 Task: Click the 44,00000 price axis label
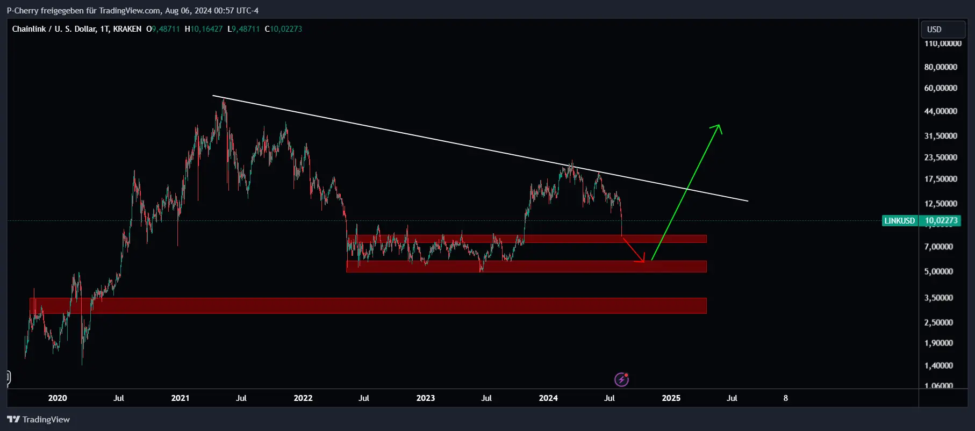pyautogui.click(x=941, y=111)
